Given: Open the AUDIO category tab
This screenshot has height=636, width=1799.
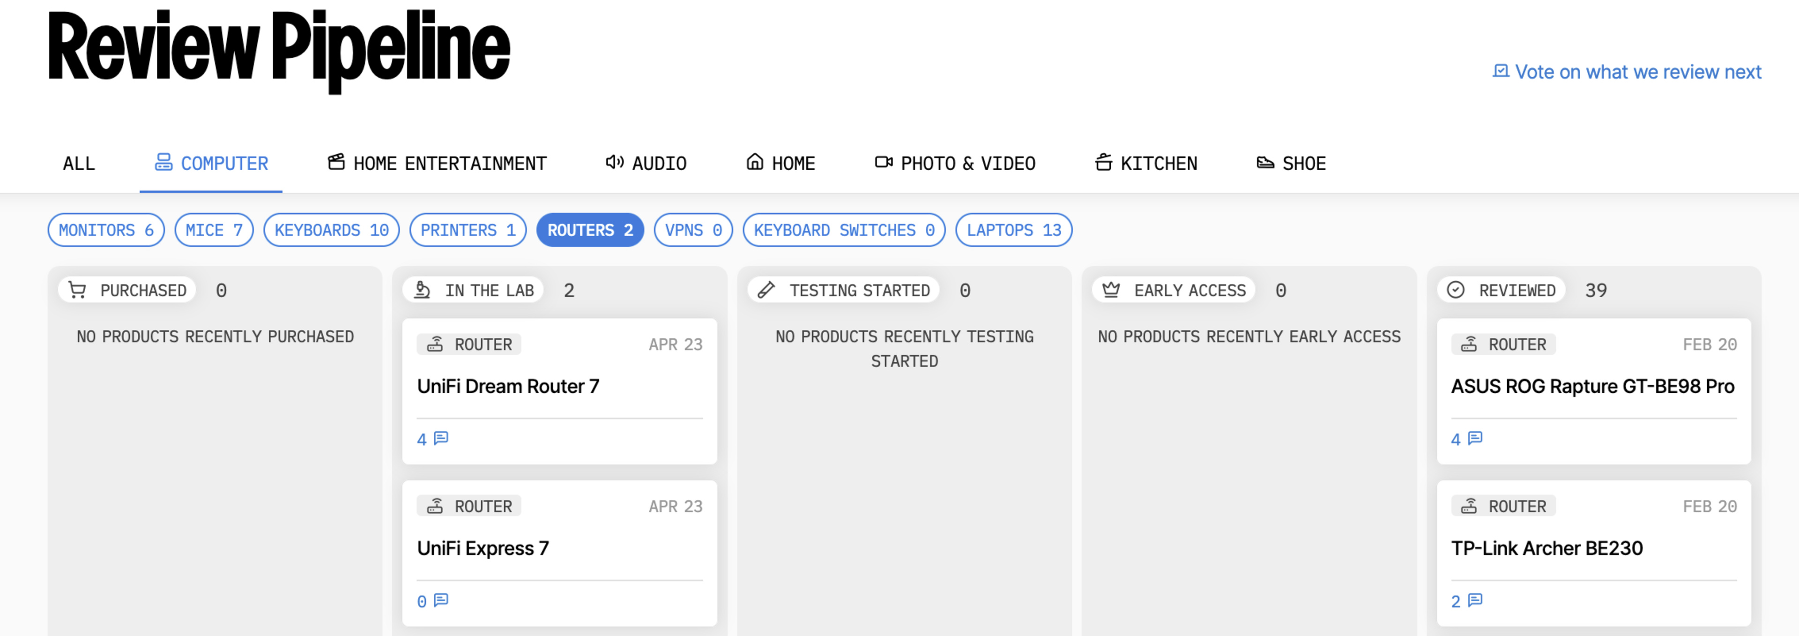Looking at the screenshot, I should pyautogui.click(x=646, y=164).
